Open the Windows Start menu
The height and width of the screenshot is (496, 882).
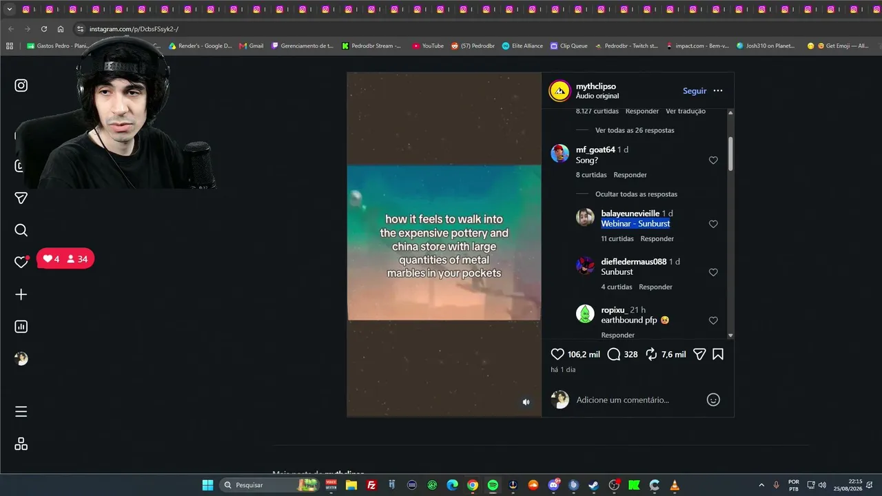207,485
